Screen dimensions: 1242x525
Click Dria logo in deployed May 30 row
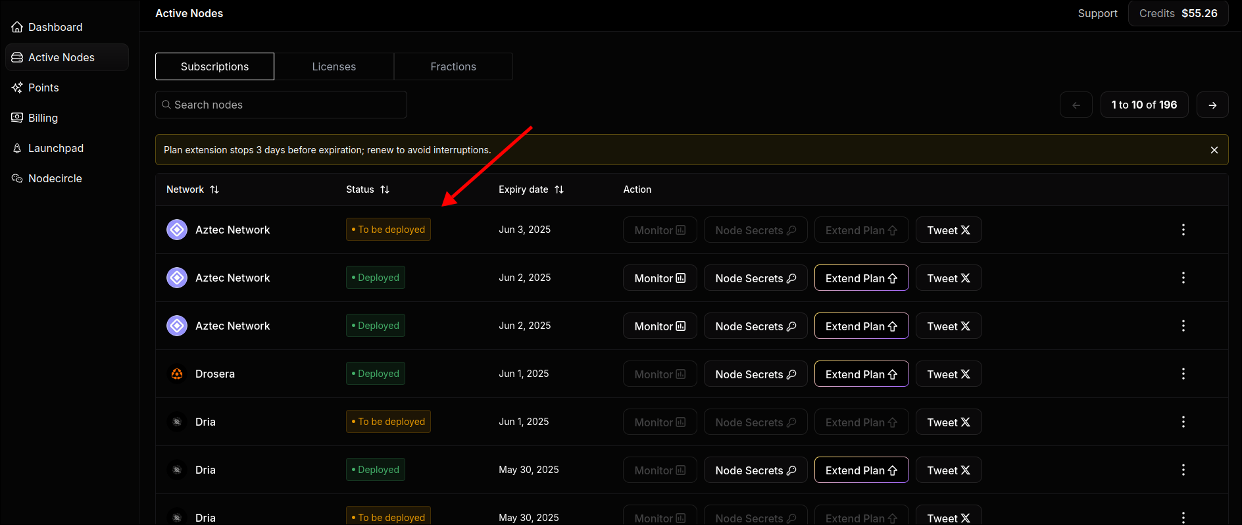click(x=177, y=470)
